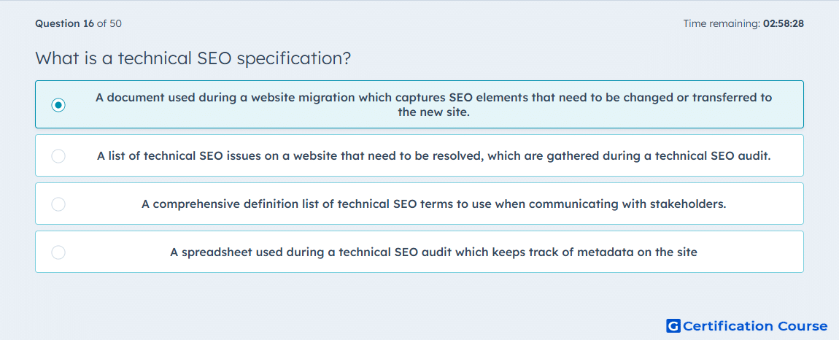Select the radio button for definition list answer
This screenshot has height=340, width=839.
point(58,204)
